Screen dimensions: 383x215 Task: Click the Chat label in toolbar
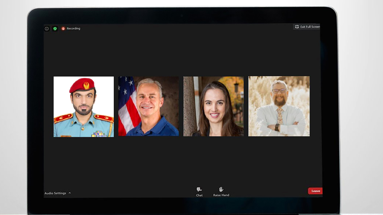tap(199, 195)
